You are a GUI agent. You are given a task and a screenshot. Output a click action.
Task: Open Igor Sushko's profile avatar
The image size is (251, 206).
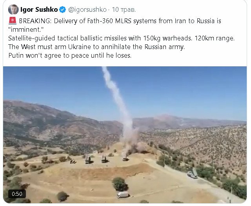[x=13, y=9]
